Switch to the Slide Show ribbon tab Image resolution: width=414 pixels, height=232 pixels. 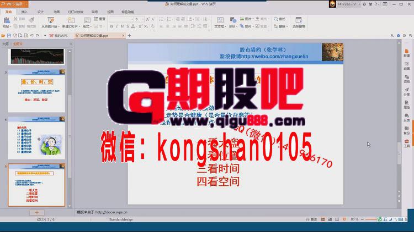click(x=76, y=12)
